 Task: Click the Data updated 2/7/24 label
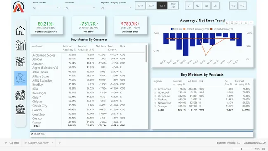pyautogui.click(x=255, y=143)
